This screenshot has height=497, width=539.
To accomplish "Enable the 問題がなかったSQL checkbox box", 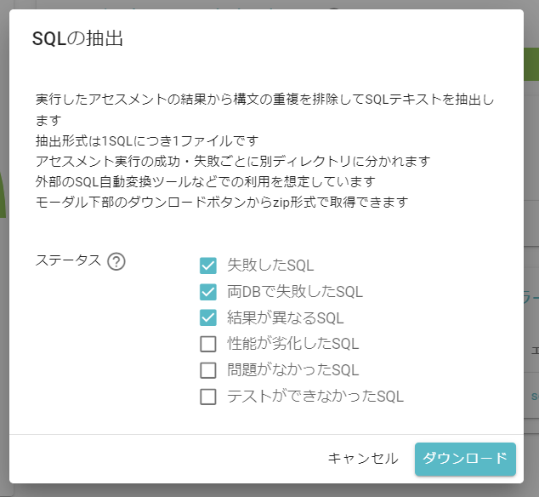I will 208,370.
